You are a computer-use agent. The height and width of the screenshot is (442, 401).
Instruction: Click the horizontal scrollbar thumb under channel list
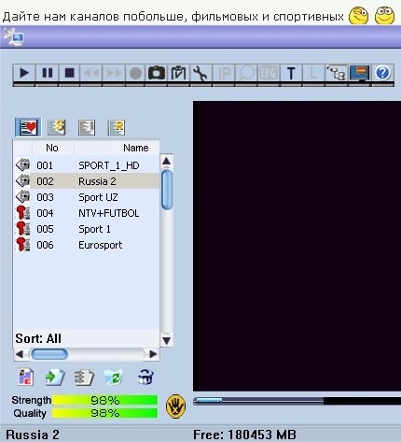click(x=49, y=354)
